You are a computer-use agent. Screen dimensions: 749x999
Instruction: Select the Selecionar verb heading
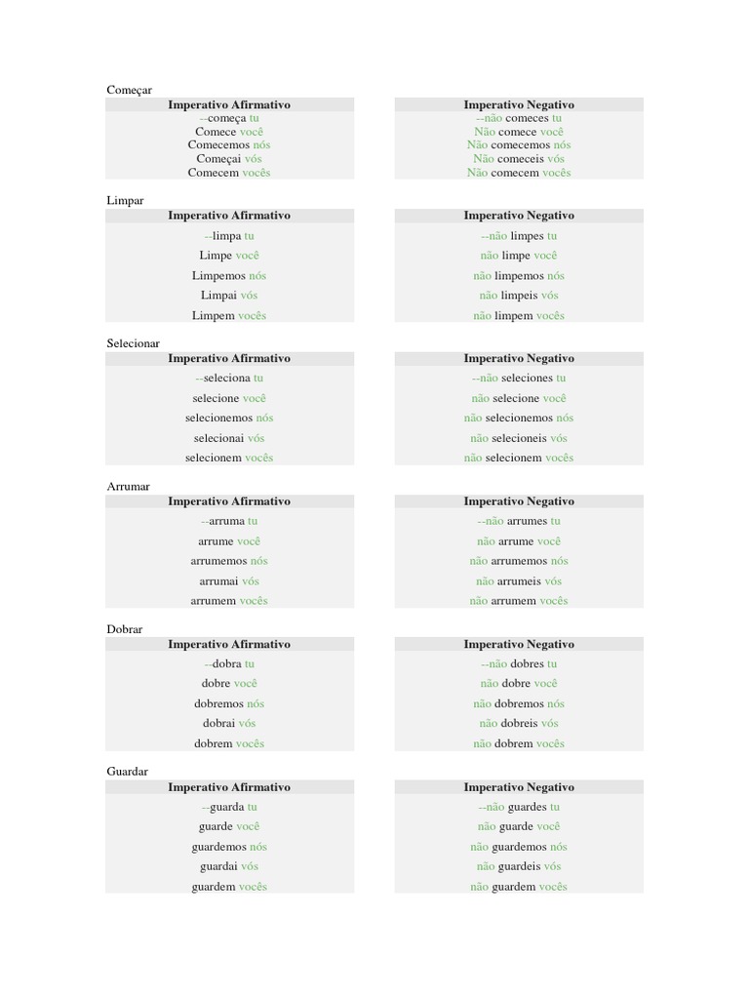[133, 343]
